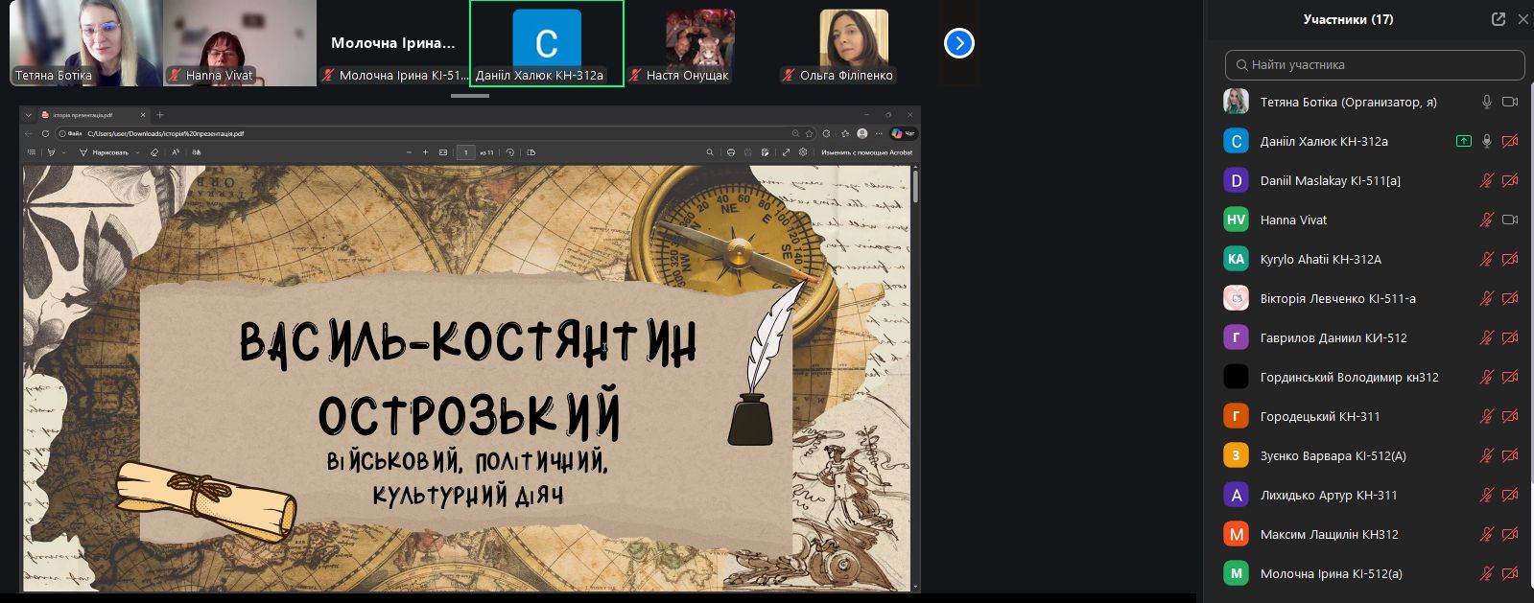Click Даніїл Халюк's screen share icon
The width and height of the screenshot is (1534, 603).
(1463, 141)
